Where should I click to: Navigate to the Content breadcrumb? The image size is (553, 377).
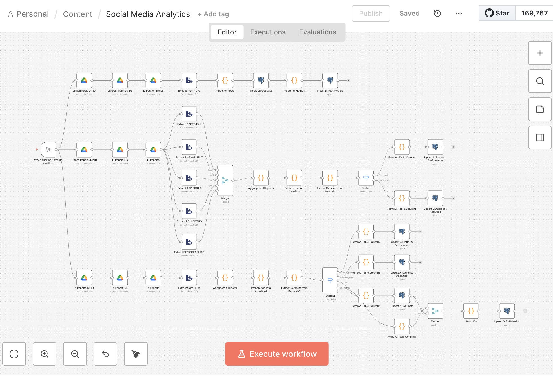tap(78, 14)
